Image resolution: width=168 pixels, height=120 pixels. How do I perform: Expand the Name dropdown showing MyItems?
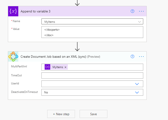coord(139,22)
